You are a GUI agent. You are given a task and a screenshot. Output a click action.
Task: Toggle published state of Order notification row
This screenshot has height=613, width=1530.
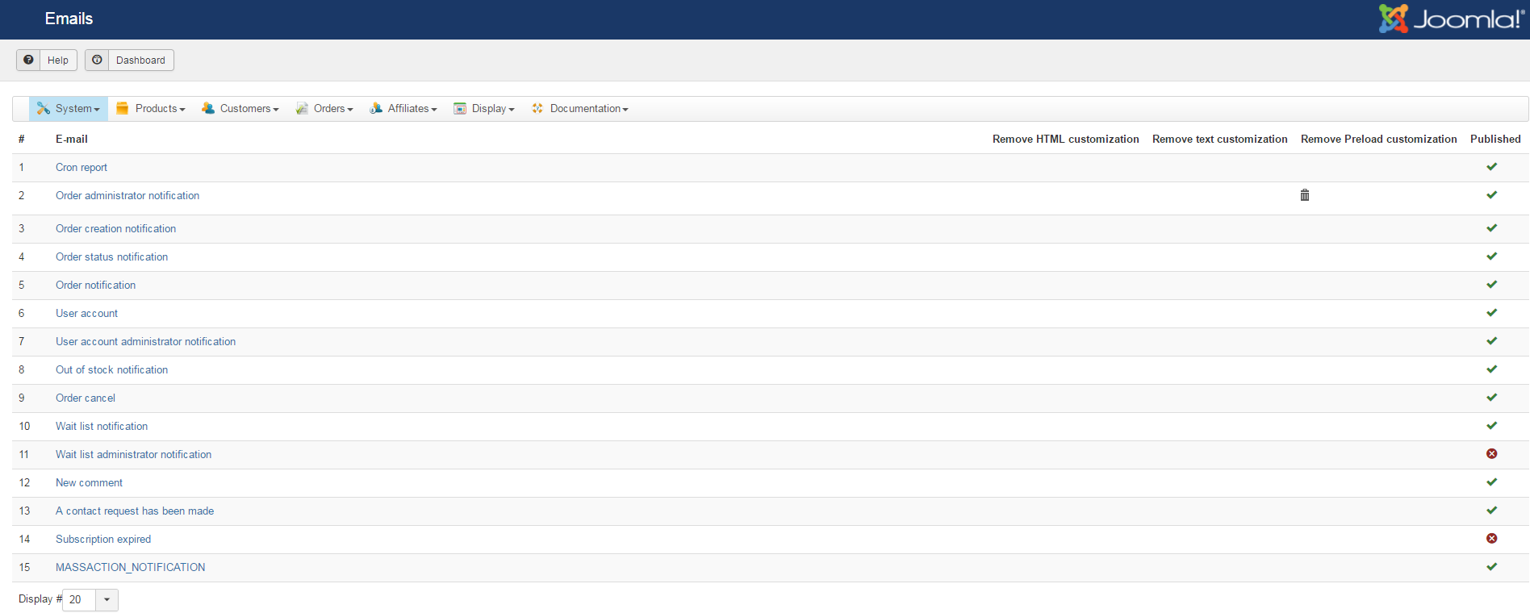tap(1492, 285)
